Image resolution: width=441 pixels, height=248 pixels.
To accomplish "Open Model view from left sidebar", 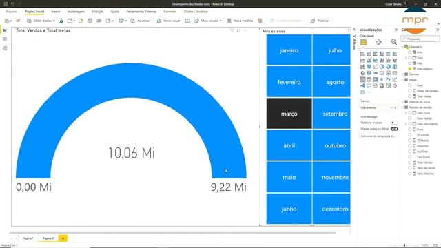I will coord(5,48).
